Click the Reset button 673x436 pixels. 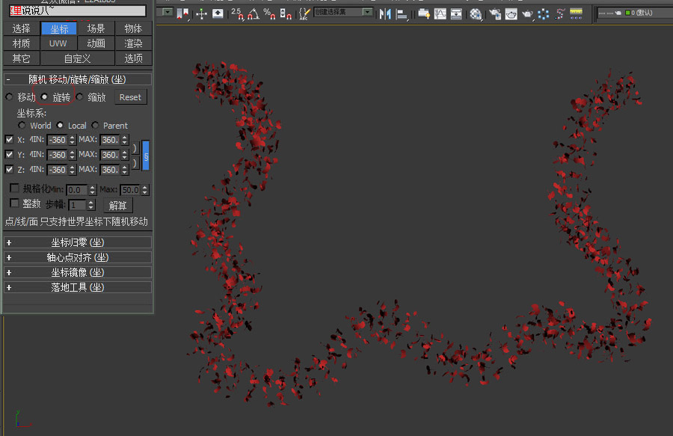[130, 97]
